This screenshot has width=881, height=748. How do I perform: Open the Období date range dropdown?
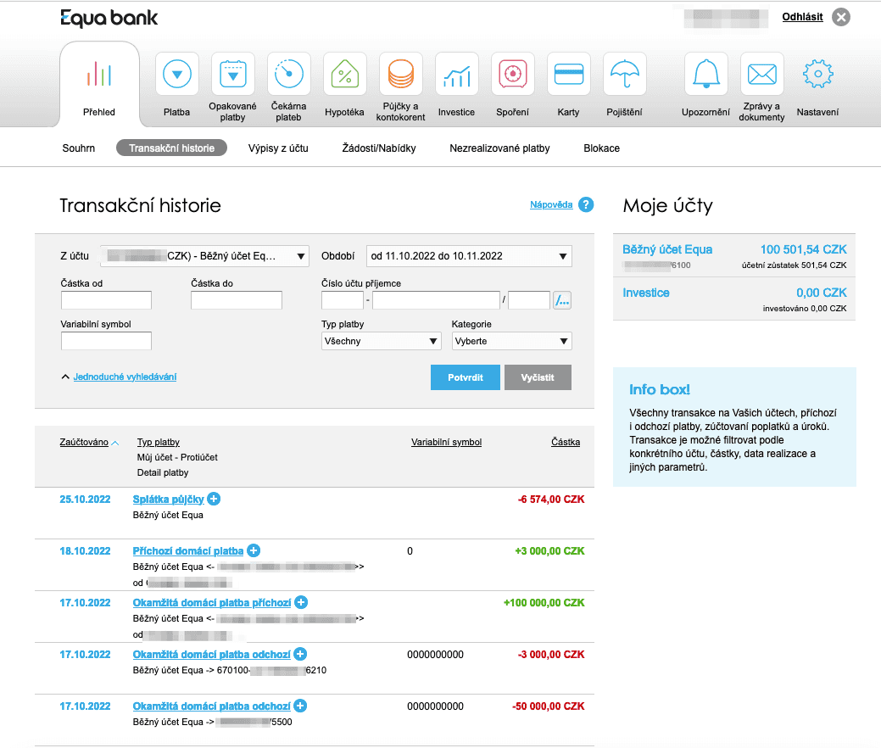(469, 256)
